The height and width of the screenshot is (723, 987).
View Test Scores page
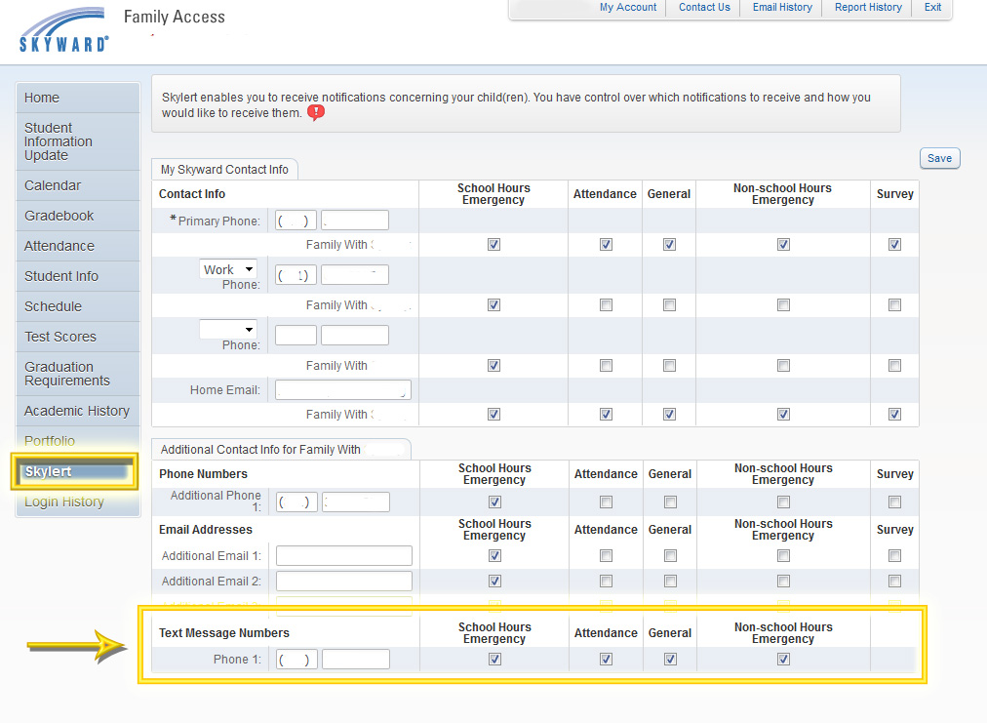[78, 337]
